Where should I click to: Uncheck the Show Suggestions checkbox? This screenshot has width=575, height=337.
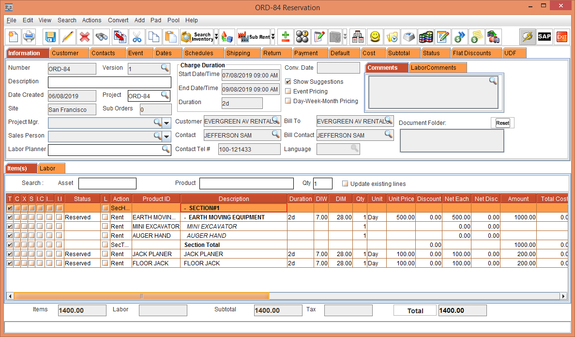coord(288,82)
